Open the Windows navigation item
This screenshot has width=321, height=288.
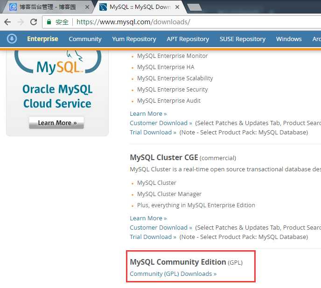(x=289, y=39)
